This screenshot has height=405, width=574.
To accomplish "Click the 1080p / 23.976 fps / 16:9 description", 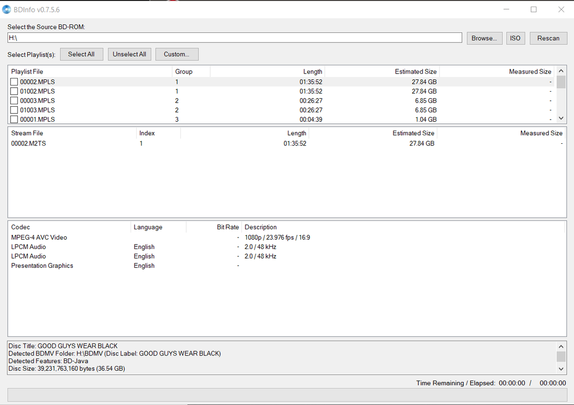I will click(x=277, y=237).
